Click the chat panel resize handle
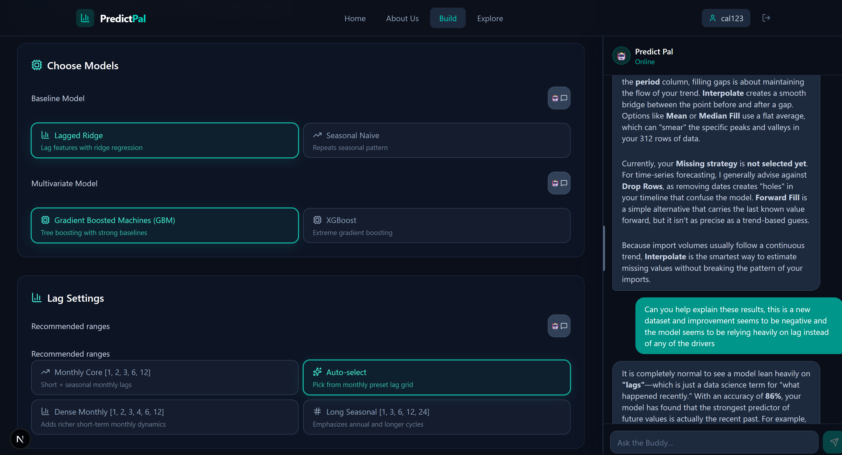The width and height of the screenshot is (842, 455). tap(604, 248)
